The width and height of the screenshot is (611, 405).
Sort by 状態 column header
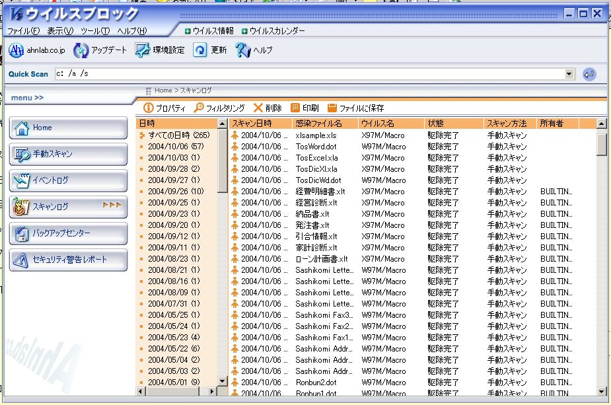pyautogui.click(x=454, y=124)
